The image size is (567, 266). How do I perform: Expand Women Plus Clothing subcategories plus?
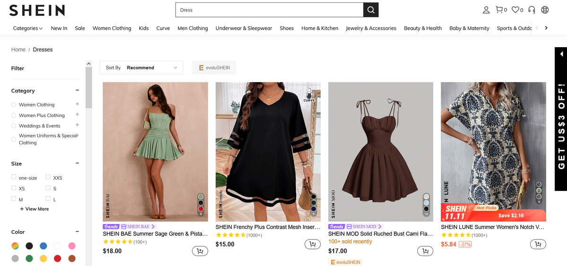tap(77, 115)
